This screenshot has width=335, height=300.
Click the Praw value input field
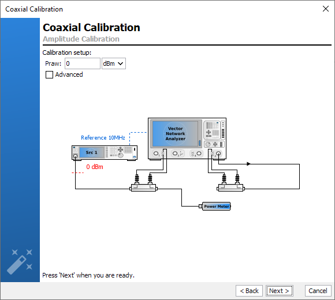tap(83, 63)
